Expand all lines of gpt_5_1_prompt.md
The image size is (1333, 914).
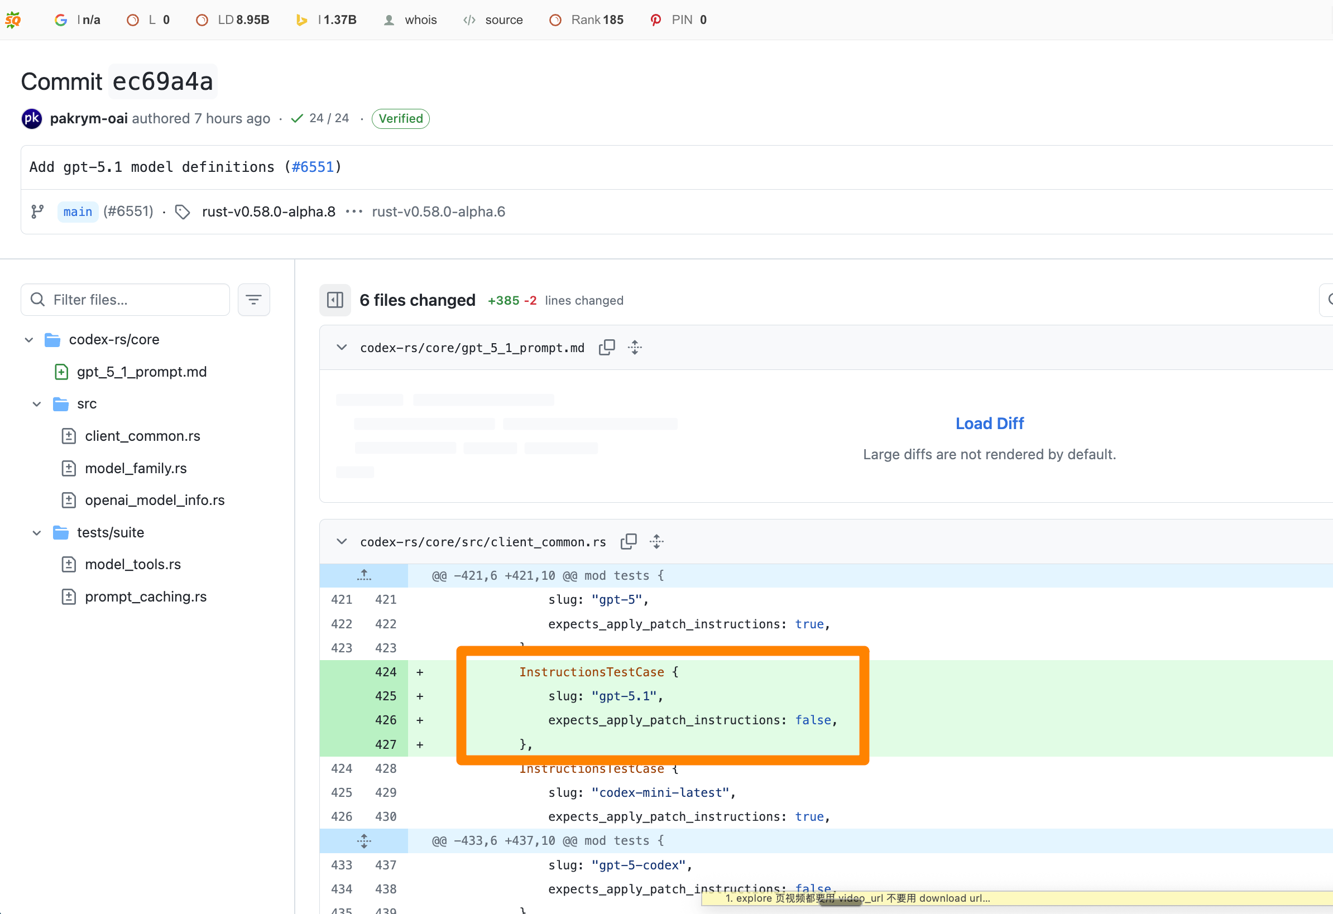[x=634, y=348]
